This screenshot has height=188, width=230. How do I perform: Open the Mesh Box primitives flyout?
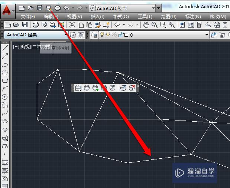[78, 88]
